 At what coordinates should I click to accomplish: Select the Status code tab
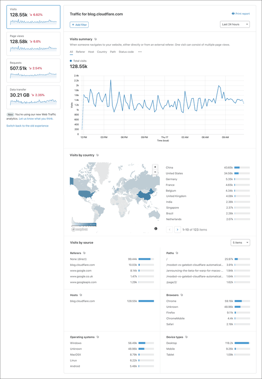tap(126, 52)
